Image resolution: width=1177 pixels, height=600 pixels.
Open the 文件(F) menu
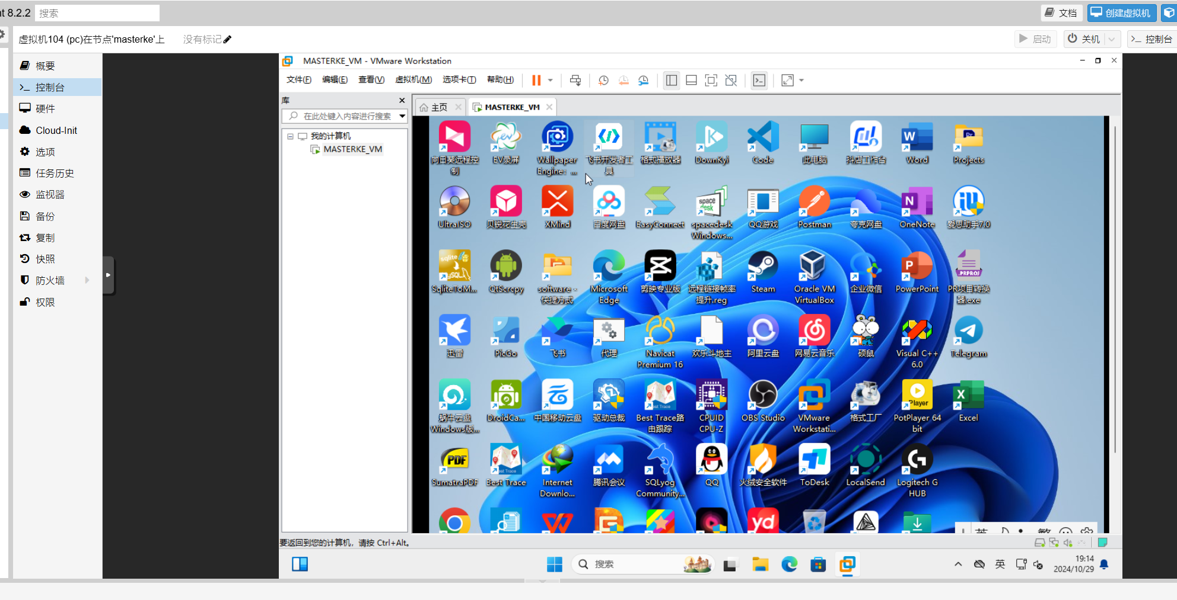coord(299,80)
